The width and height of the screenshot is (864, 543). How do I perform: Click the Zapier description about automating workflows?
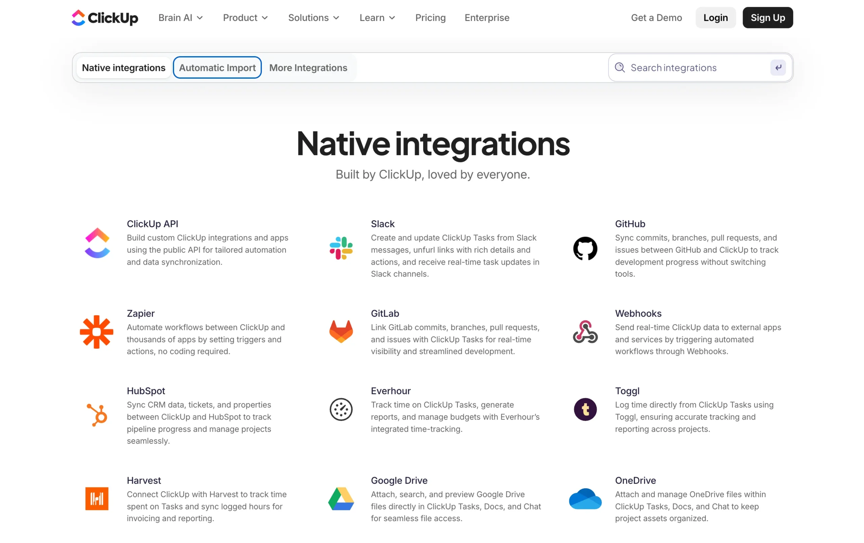(206, 339)
